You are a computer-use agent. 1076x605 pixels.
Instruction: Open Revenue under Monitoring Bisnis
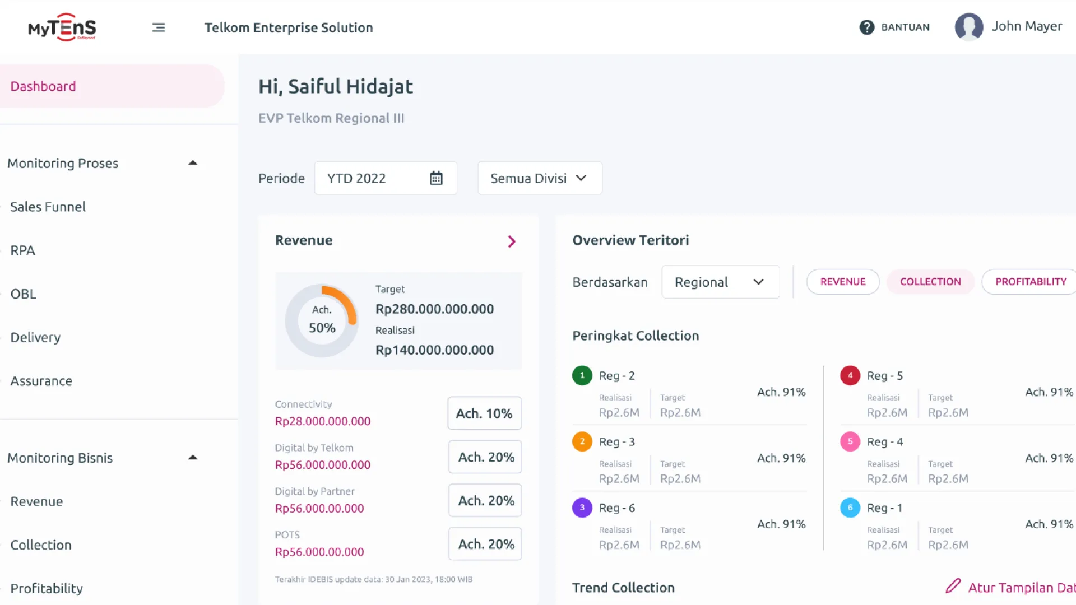tap(36, 501)
